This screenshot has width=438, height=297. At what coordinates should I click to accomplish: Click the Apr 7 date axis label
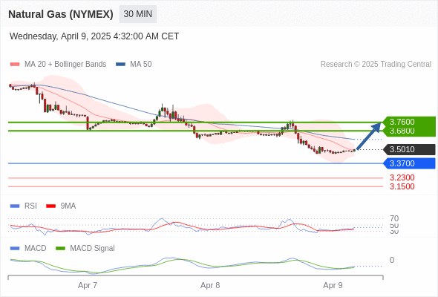[x=88, y=285]
